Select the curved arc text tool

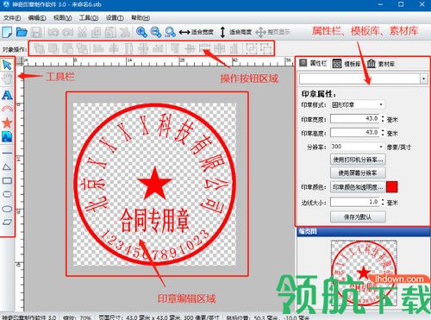pyautogui.click(x=7, y=109)
